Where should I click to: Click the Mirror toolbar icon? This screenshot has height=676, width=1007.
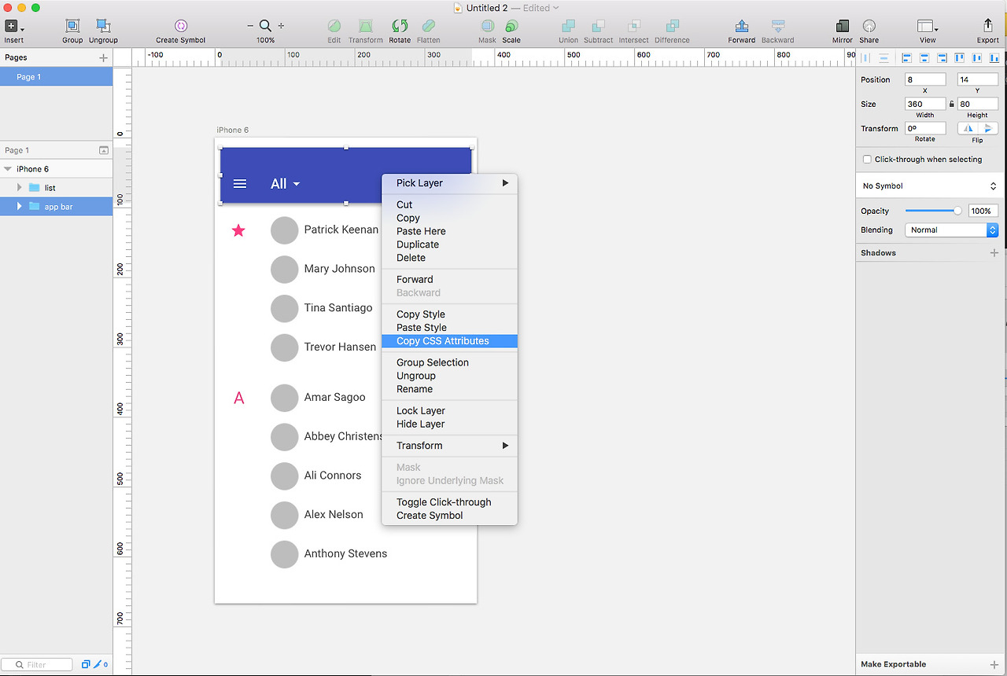843,26
